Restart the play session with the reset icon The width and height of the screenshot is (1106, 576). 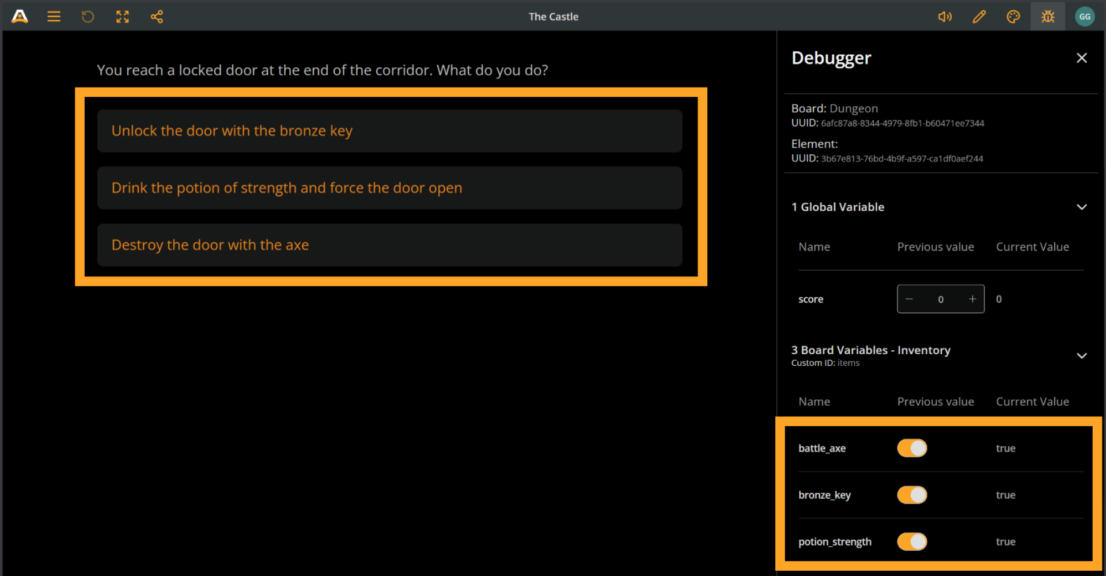[x=88, y=17]
